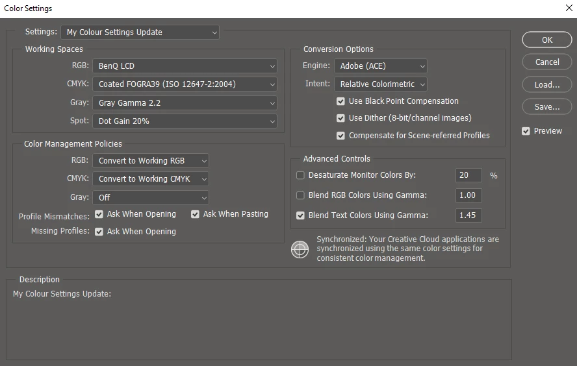Viewport: 577px width, 366px height.
Task: Open the Settings preset dropdown
Action: coord(140,32)
